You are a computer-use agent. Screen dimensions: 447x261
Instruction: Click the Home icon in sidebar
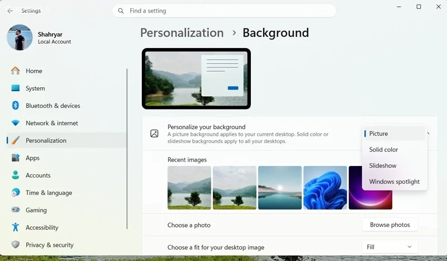(x=16, y=71)
